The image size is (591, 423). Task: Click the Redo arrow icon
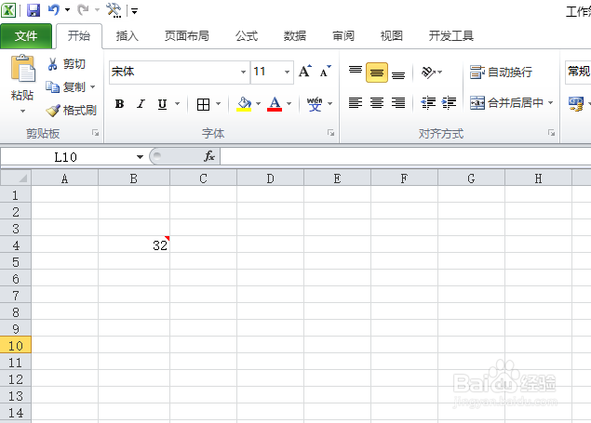(83, 10)
